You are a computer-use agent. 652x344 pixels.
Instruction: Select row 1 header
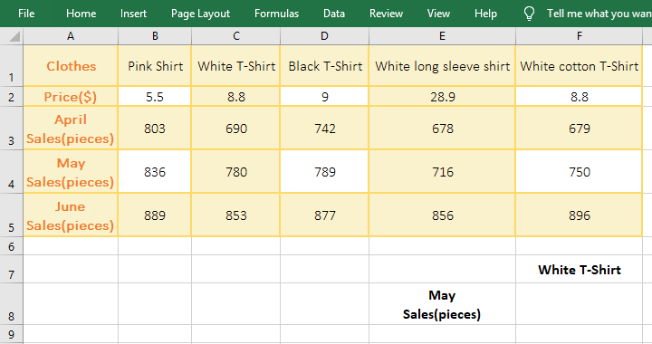coord(12,66)
